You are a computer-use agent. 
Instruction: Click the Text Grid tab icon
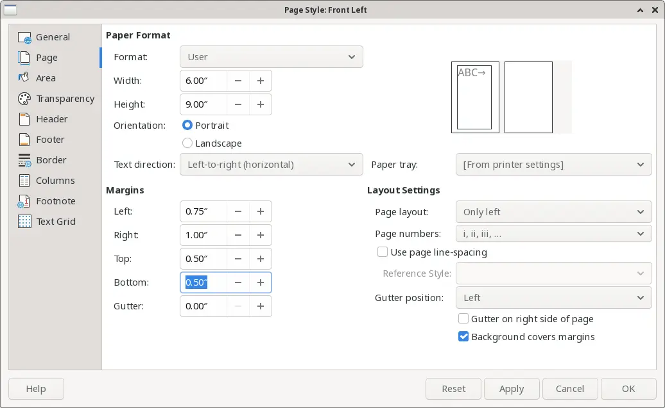coord(24,222)
